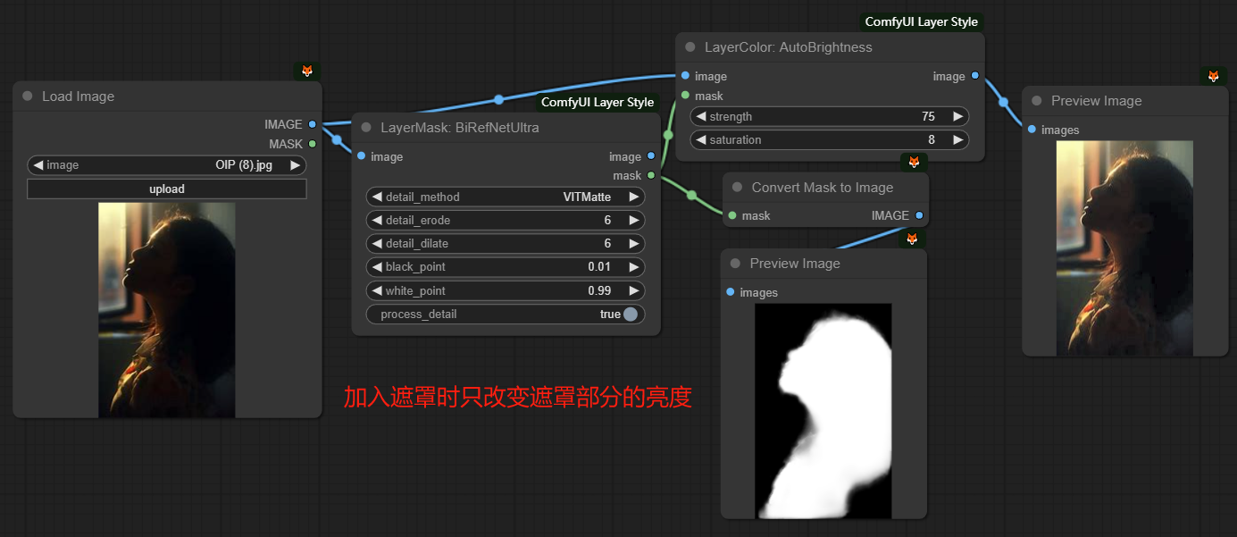
Task: Collapse the Load Image node via its dot
Action: [x=27, y=96]
